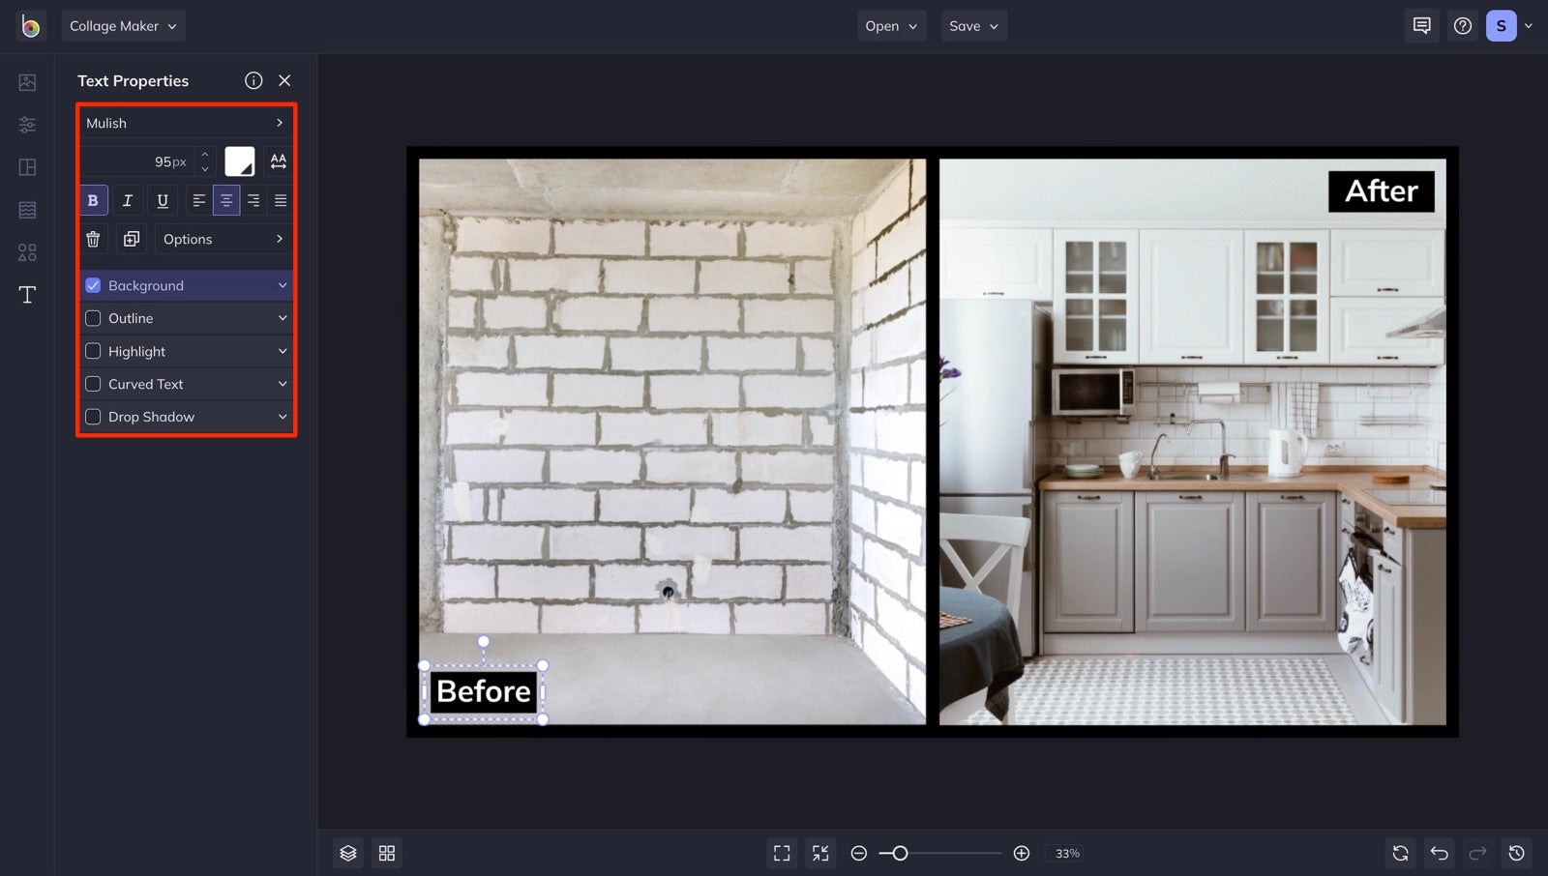Open the collage Layout panel
This screenshot has width=1548, height=876.
[26, 166]
